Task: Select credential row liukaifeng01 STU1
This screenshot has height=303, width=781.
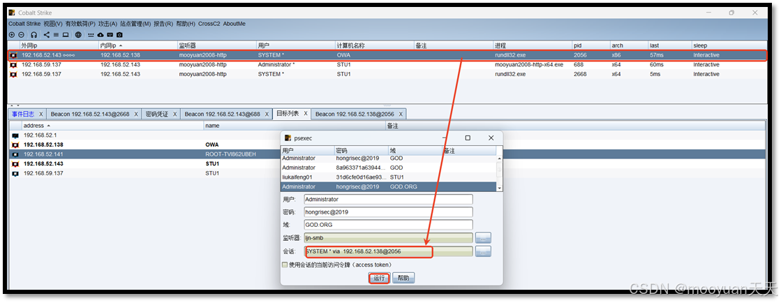Action: [389, 177]
